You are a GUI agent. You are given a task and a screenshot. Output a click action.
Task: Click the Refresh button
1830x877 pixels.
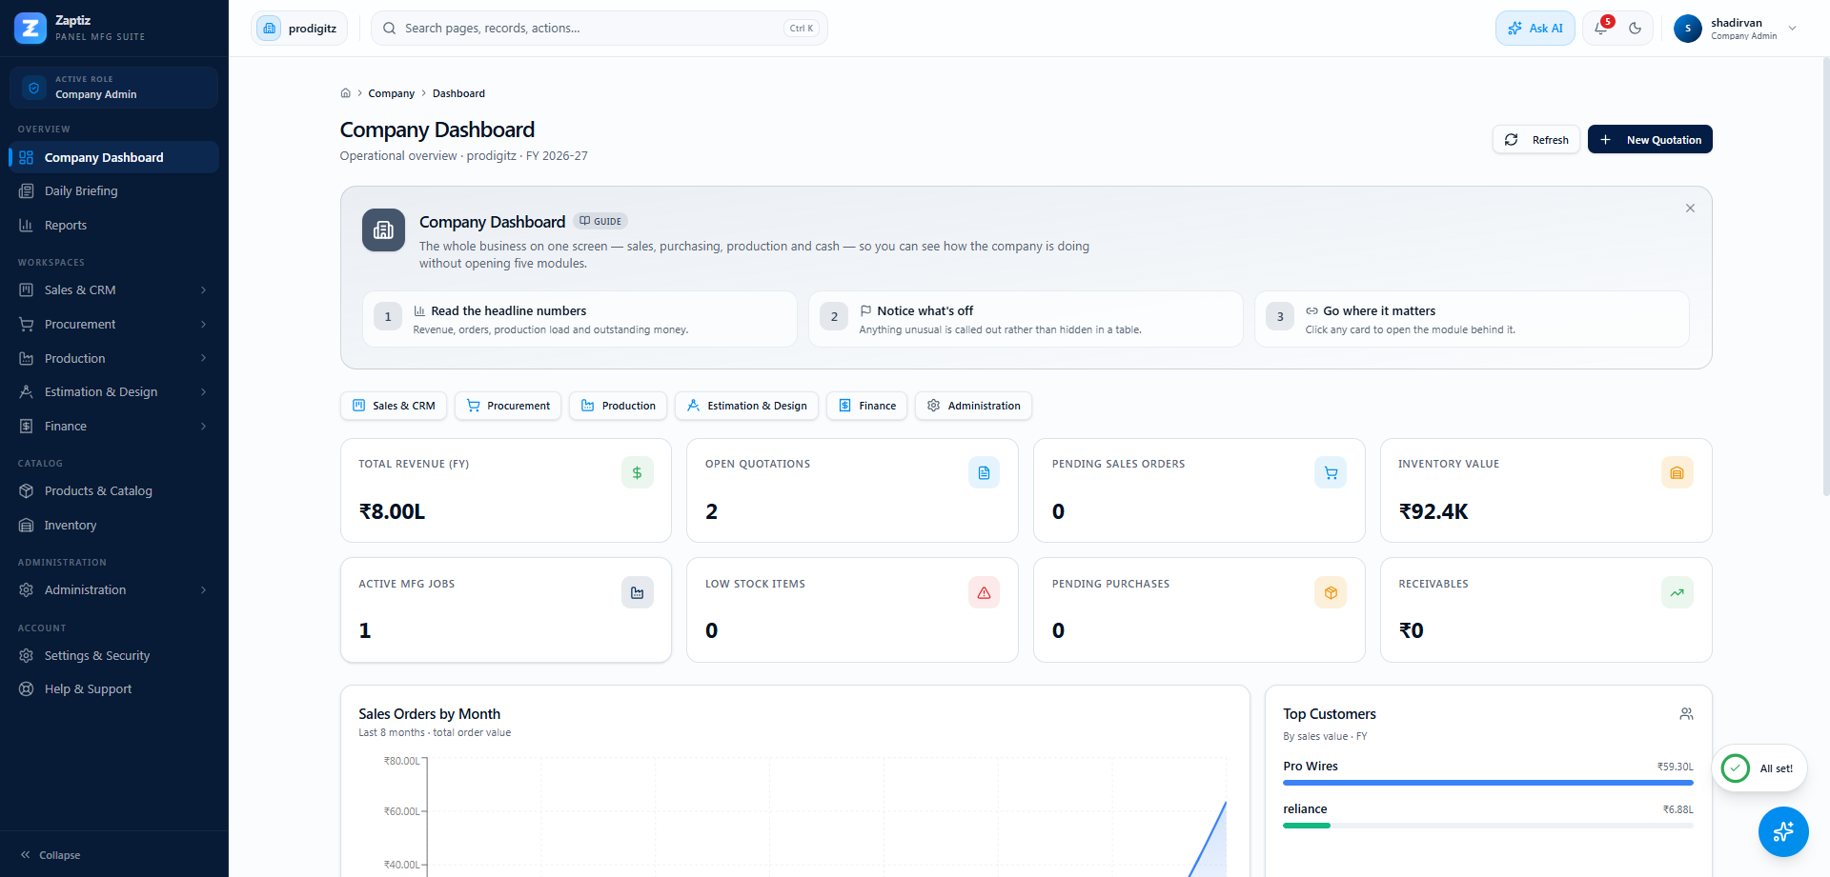pyautogui.click(x=1536, y=140)
